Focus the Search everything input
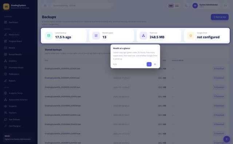 (x=81, y=6)
